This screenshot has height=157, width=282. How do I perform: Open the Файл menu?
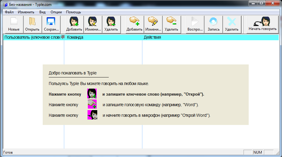[x=9, y=12]
